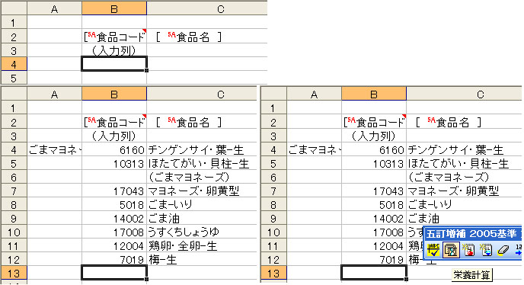Click ごま油 in bottom-left sheet

pyautogui.click(x=164, y=218)
